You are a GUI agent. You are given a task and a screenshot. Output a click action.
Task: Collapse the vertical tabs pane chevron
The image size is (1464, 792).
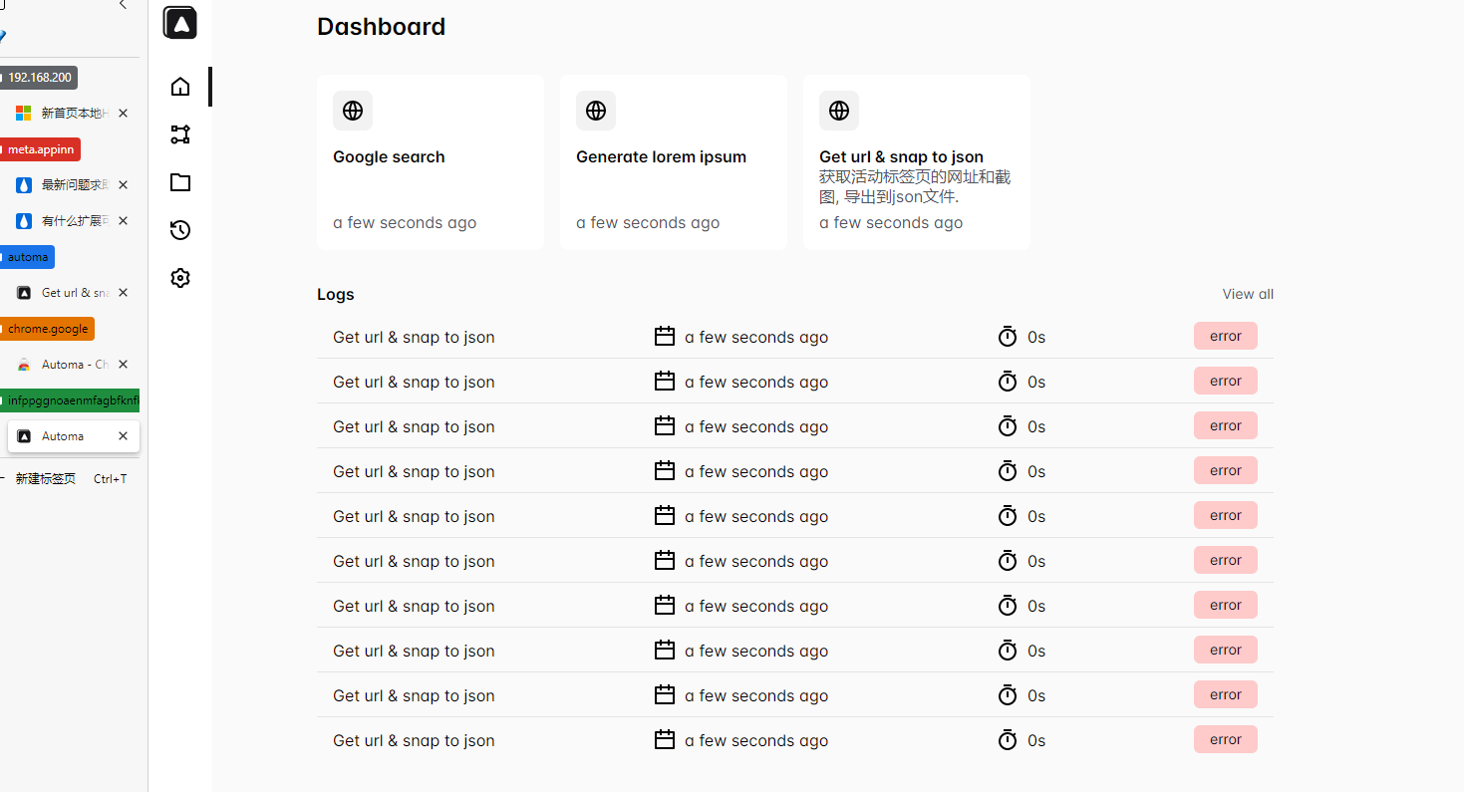[x=123, y=5]
